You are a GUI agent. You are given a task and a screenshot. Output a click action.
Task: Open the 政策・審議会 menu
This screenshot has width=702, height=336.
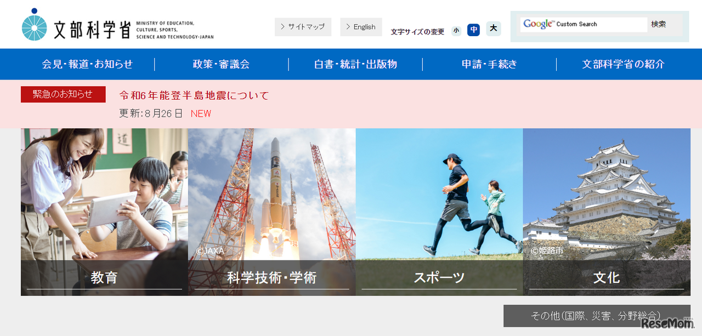tap(222, 64)
